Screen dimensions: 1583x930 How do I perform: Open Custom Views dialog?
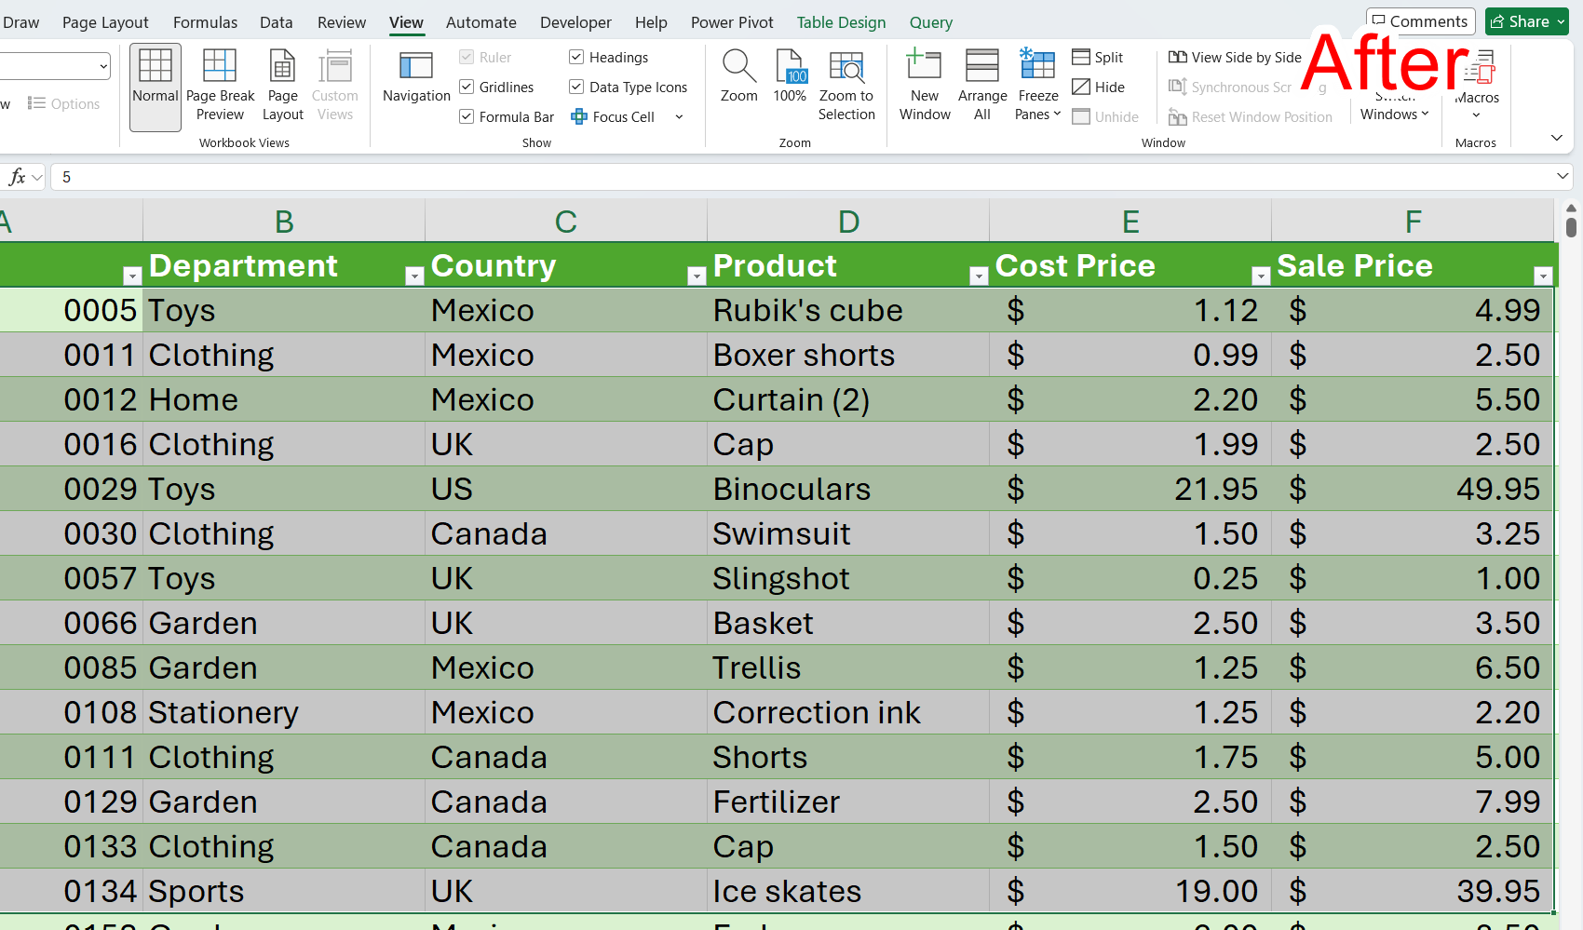pos(335,88)
